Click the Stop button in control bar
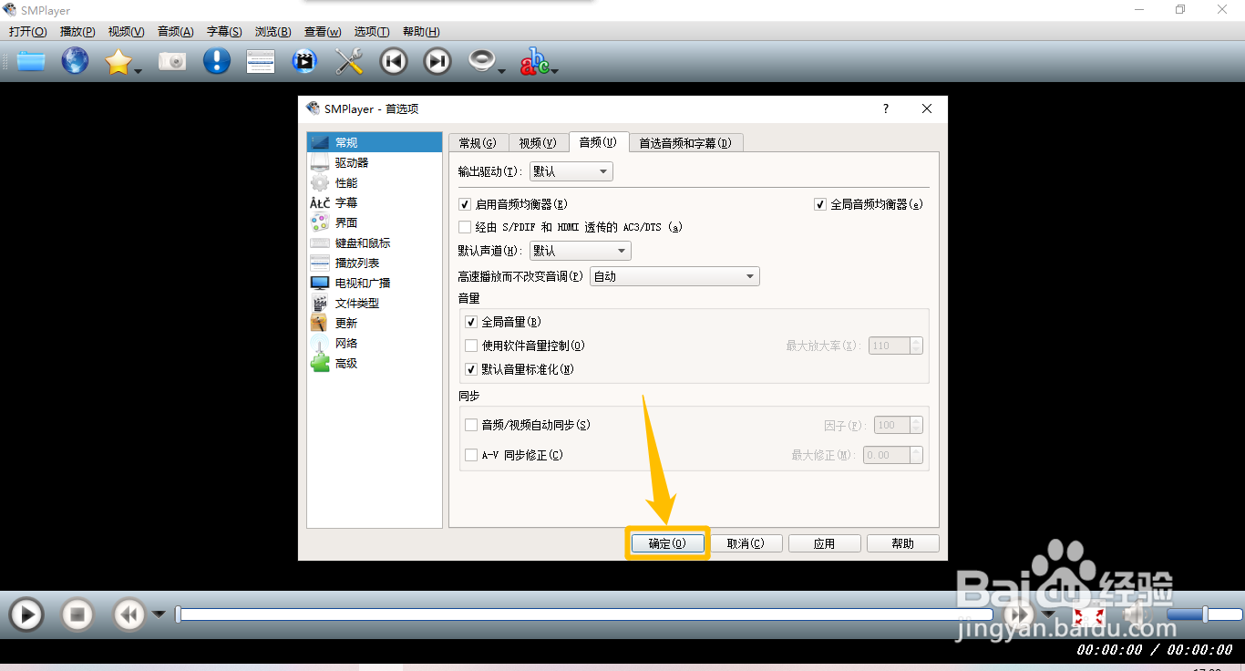Viewport: 1245px width, 671px height. [77, 614]
